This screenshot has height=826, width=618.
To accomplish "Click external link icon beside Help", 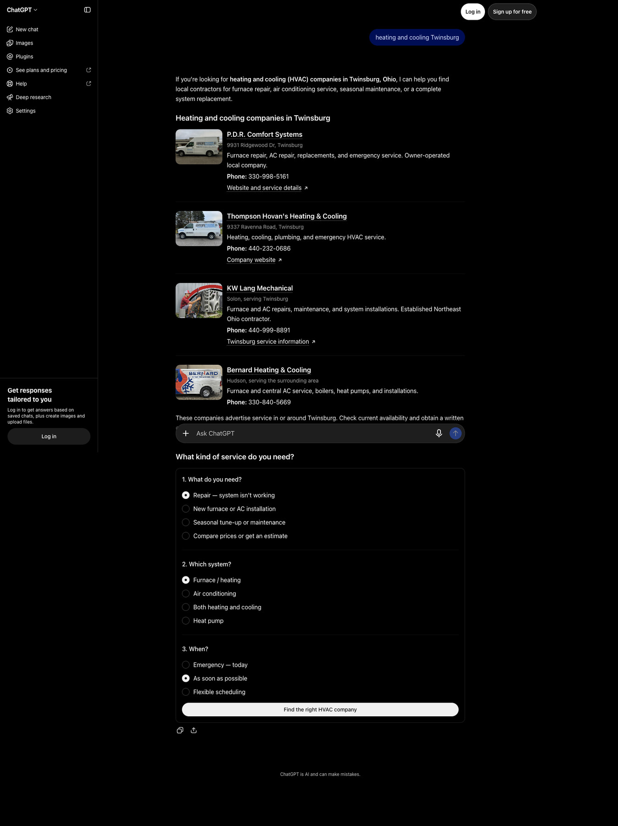I will [x=89, y=84].
